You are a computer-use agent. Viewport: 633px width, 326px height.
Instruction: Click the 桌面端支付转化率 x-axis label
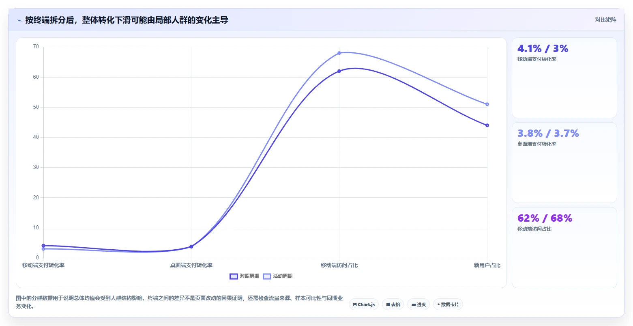click(x=191, y=266)
